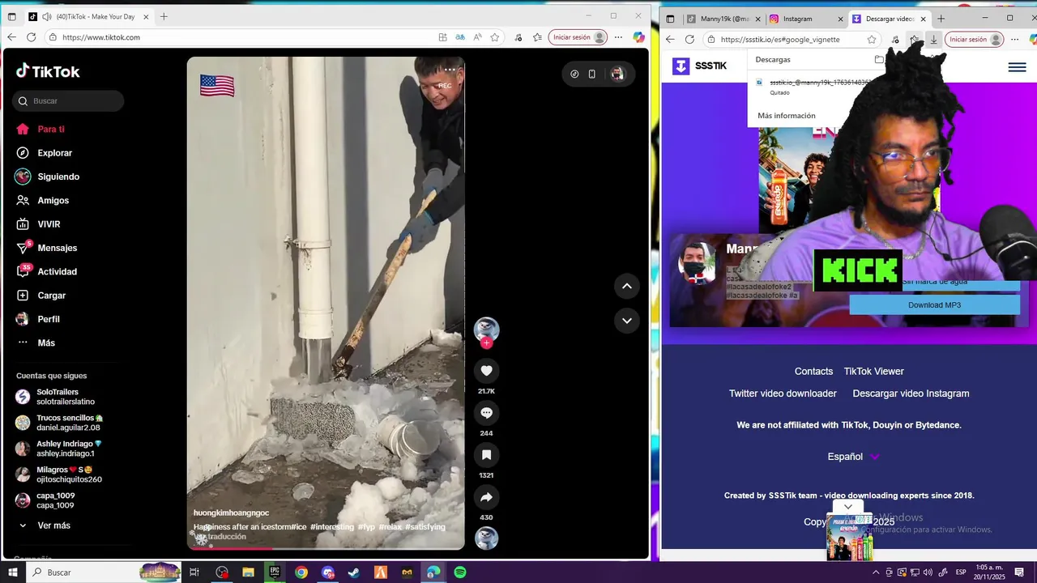1037x583 pixels.
Task: Click the #satisfying hashtag in caption
Action: (425, 526)
